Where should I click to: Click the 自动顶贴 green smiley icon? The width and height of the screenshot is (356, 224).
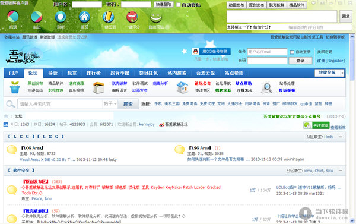(156, 17)
